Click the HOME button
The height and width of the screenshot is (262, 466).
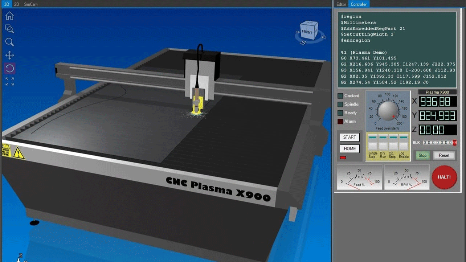[x=349, y=148]
